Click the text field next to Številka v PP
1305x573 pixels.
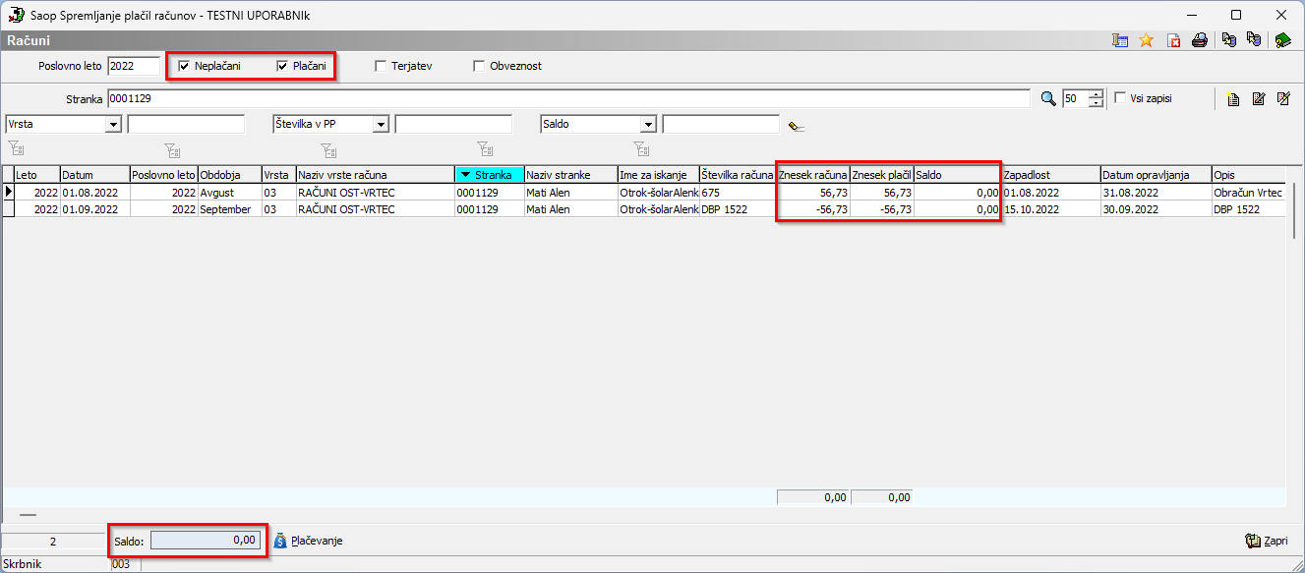tap(453, 125)
